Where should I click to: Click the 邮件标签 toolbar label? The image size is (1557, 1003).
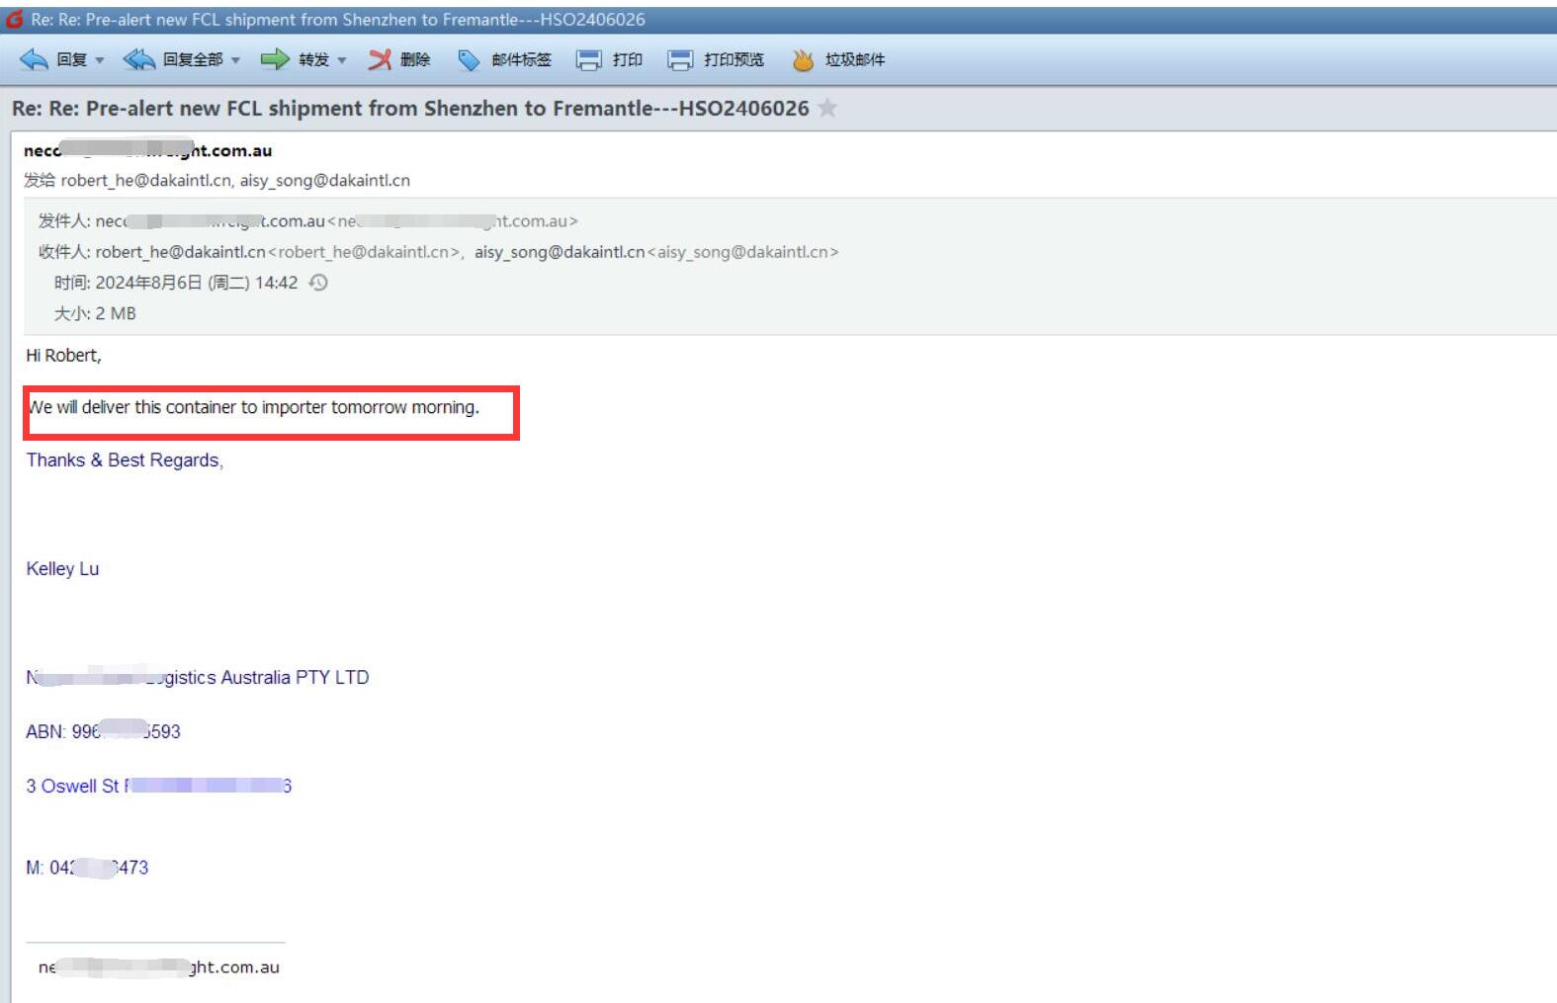click(521, 60)
